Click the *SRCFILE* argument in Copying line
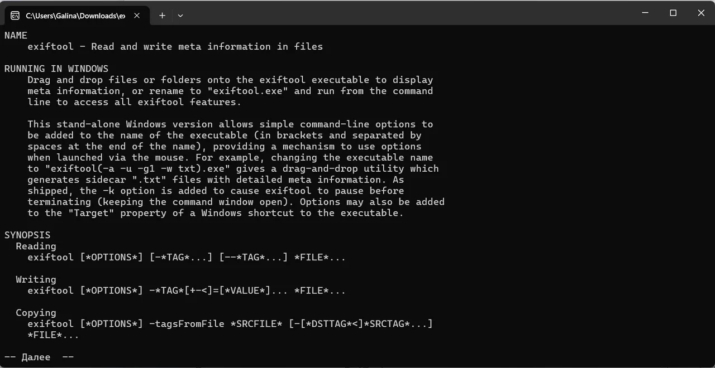715x368 pixels. click(256, 324)
